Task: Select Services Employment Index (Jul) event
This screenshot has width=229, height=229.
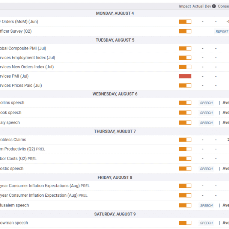Action: [x=28, y=58]
